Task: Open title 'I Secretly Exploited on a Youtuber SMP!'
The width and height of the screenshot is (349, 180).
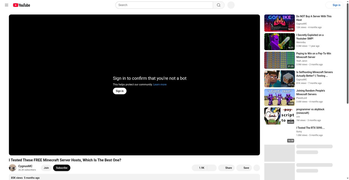Action: point(310,37)
